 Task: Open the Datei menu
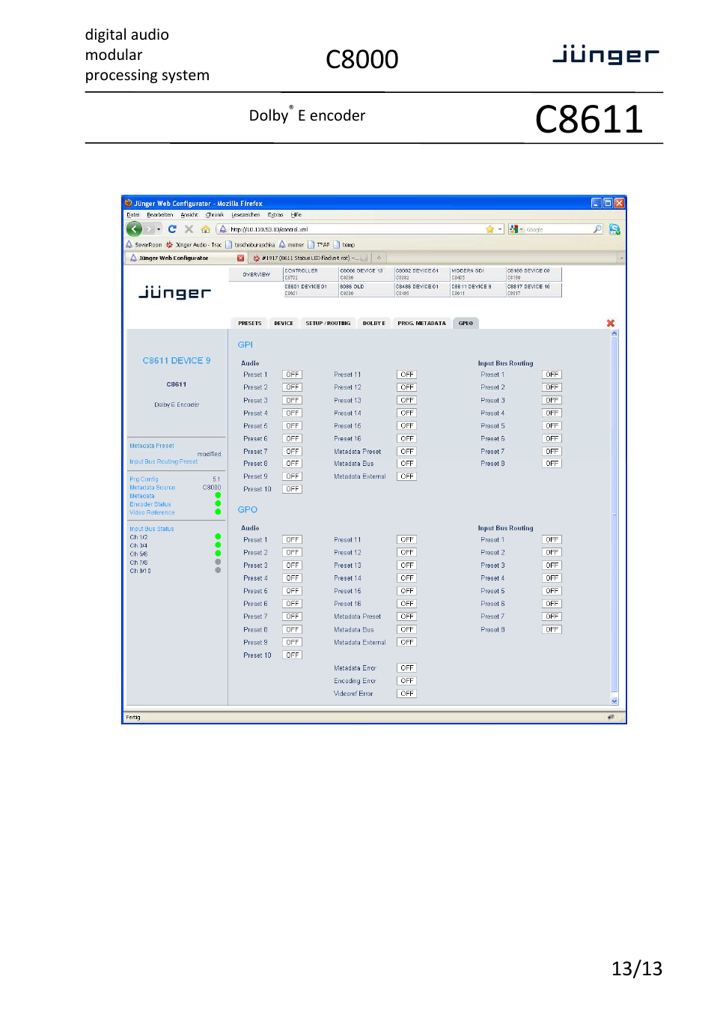click(x=133, y=215)
